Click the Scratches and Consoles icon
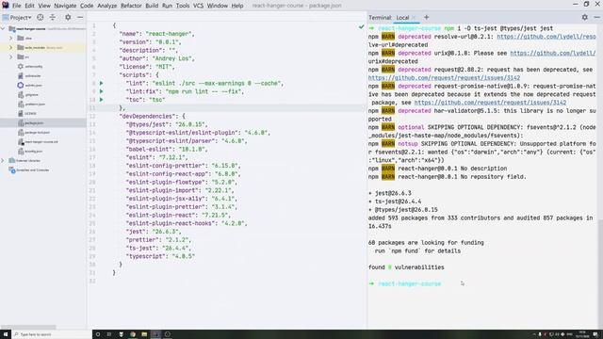603x339 pixels. coord(12,169)
